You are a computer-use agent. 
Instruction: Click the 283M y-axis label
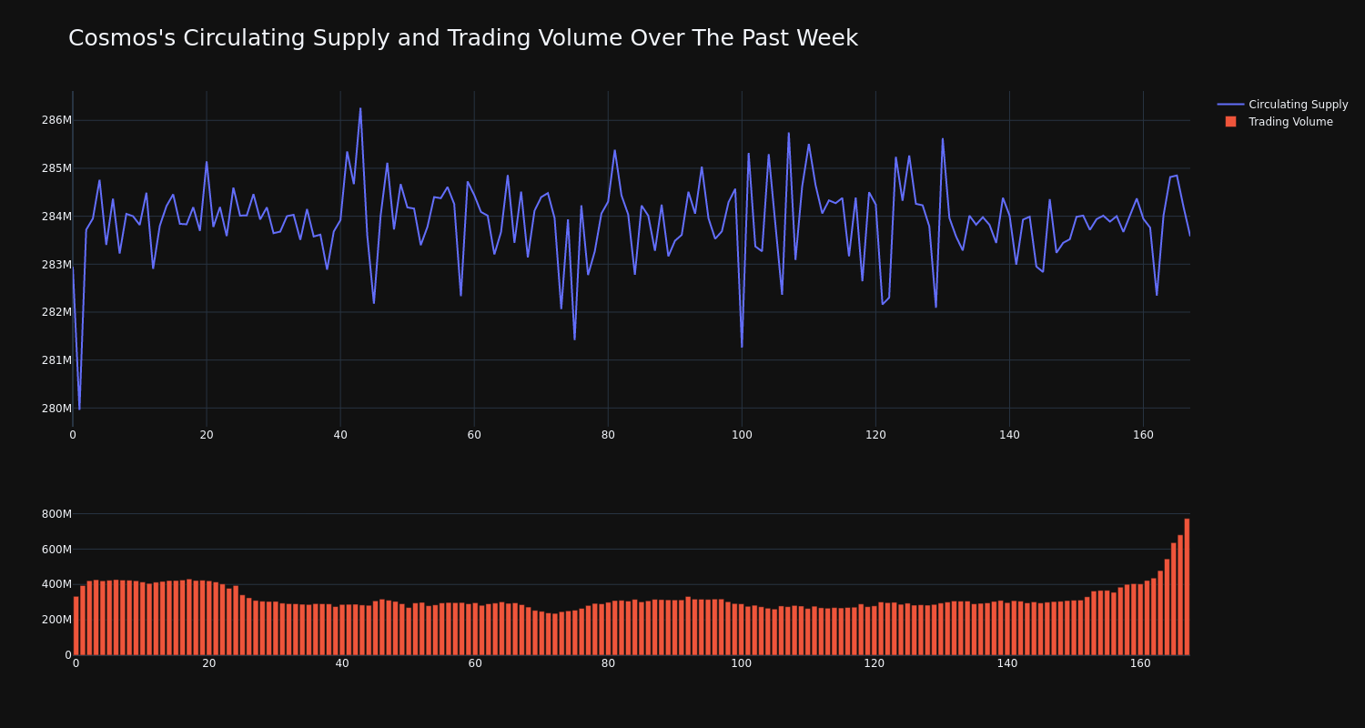[x=56, y=265]
